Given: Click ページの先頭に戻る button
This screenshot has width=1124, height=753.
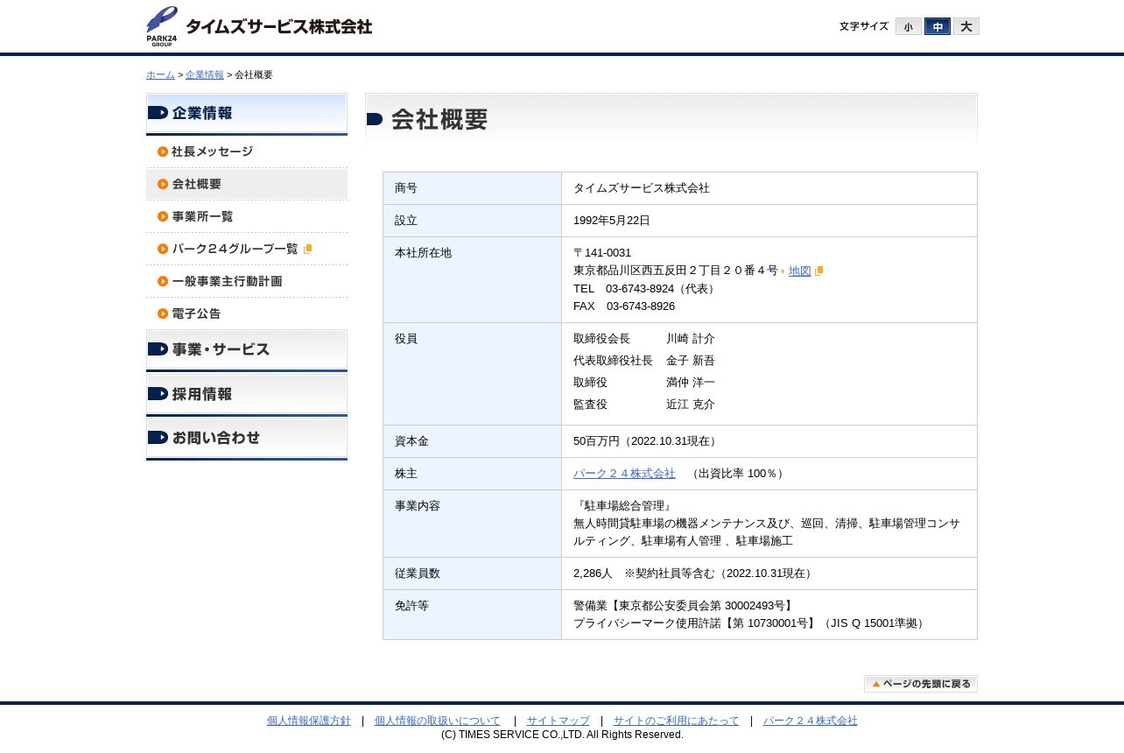Looking at the screenshot, I should (x=921, y=684).
